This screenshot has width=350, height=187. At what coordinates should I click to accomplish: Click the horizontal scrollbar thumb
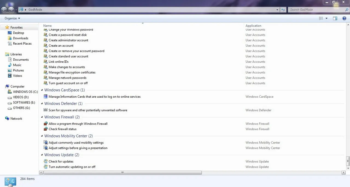click(122, 173)
